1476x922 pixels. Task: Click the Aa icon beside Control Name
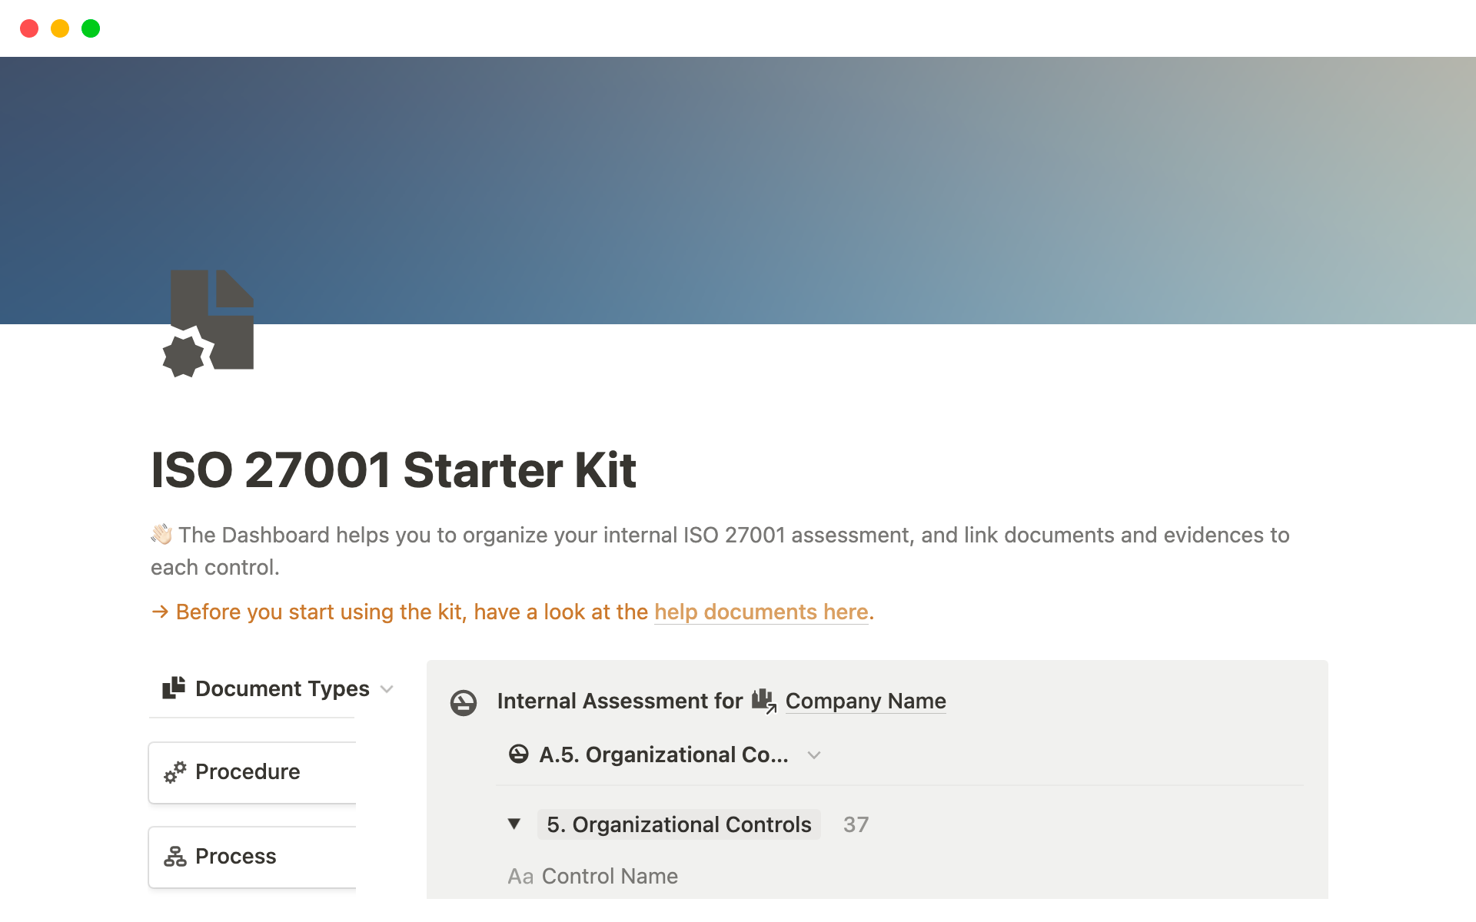520,877
